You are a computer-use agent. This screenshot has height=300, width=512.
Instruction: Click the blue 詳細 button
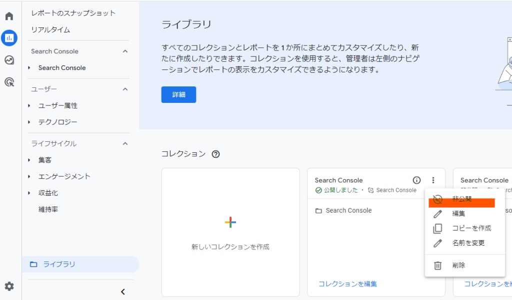[x=178, y=94]
